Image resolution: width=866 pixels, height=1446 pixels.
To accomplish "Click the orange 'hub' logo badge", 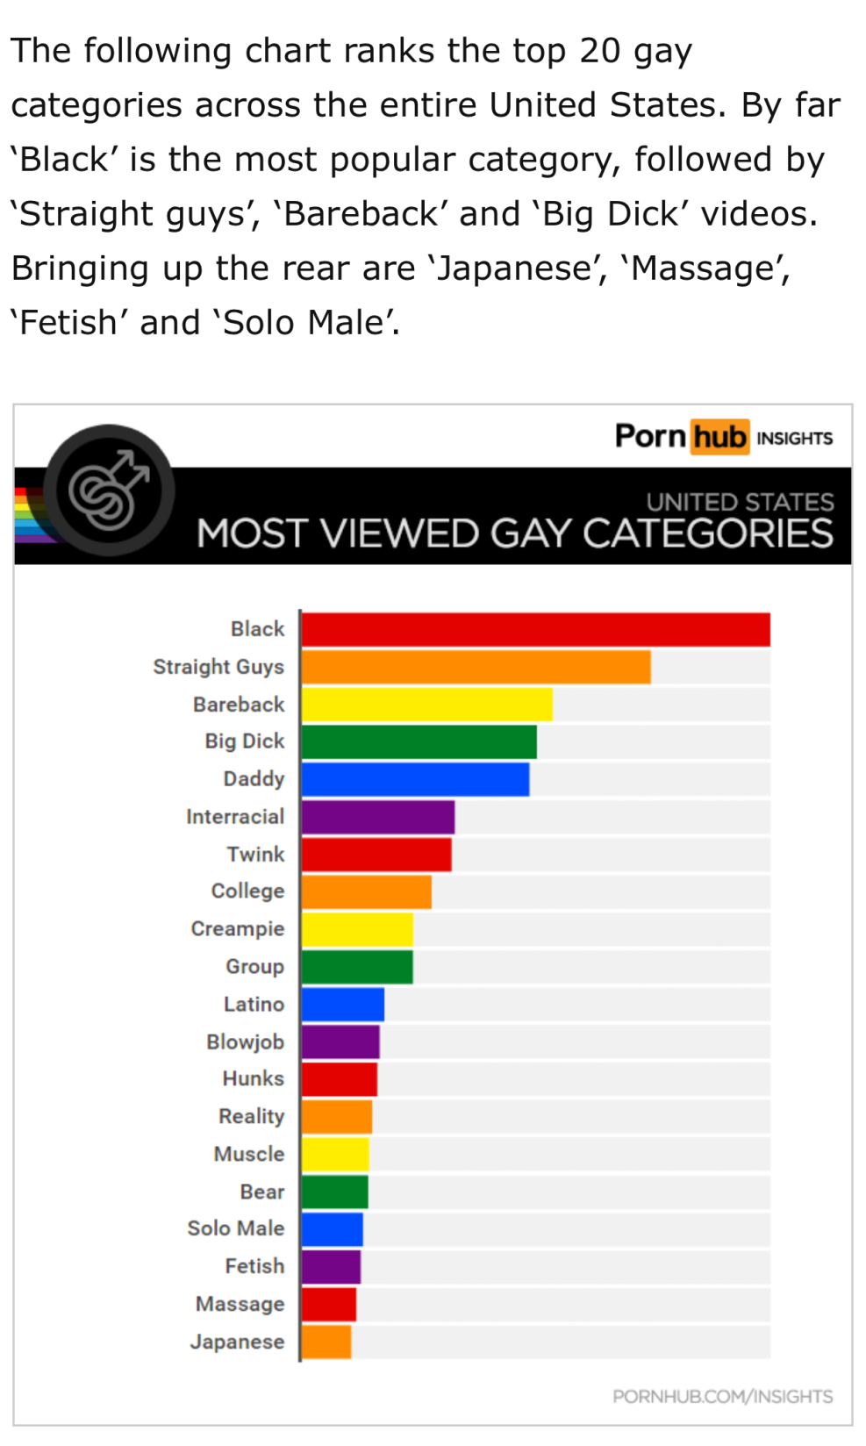I will [719, 436].
